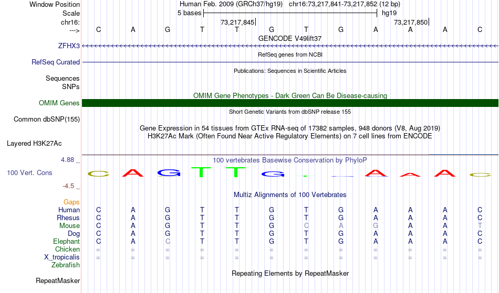Click the RefSeq genes from NCBI title
Screen dimensions: 499x293
[x=290, y=55]
